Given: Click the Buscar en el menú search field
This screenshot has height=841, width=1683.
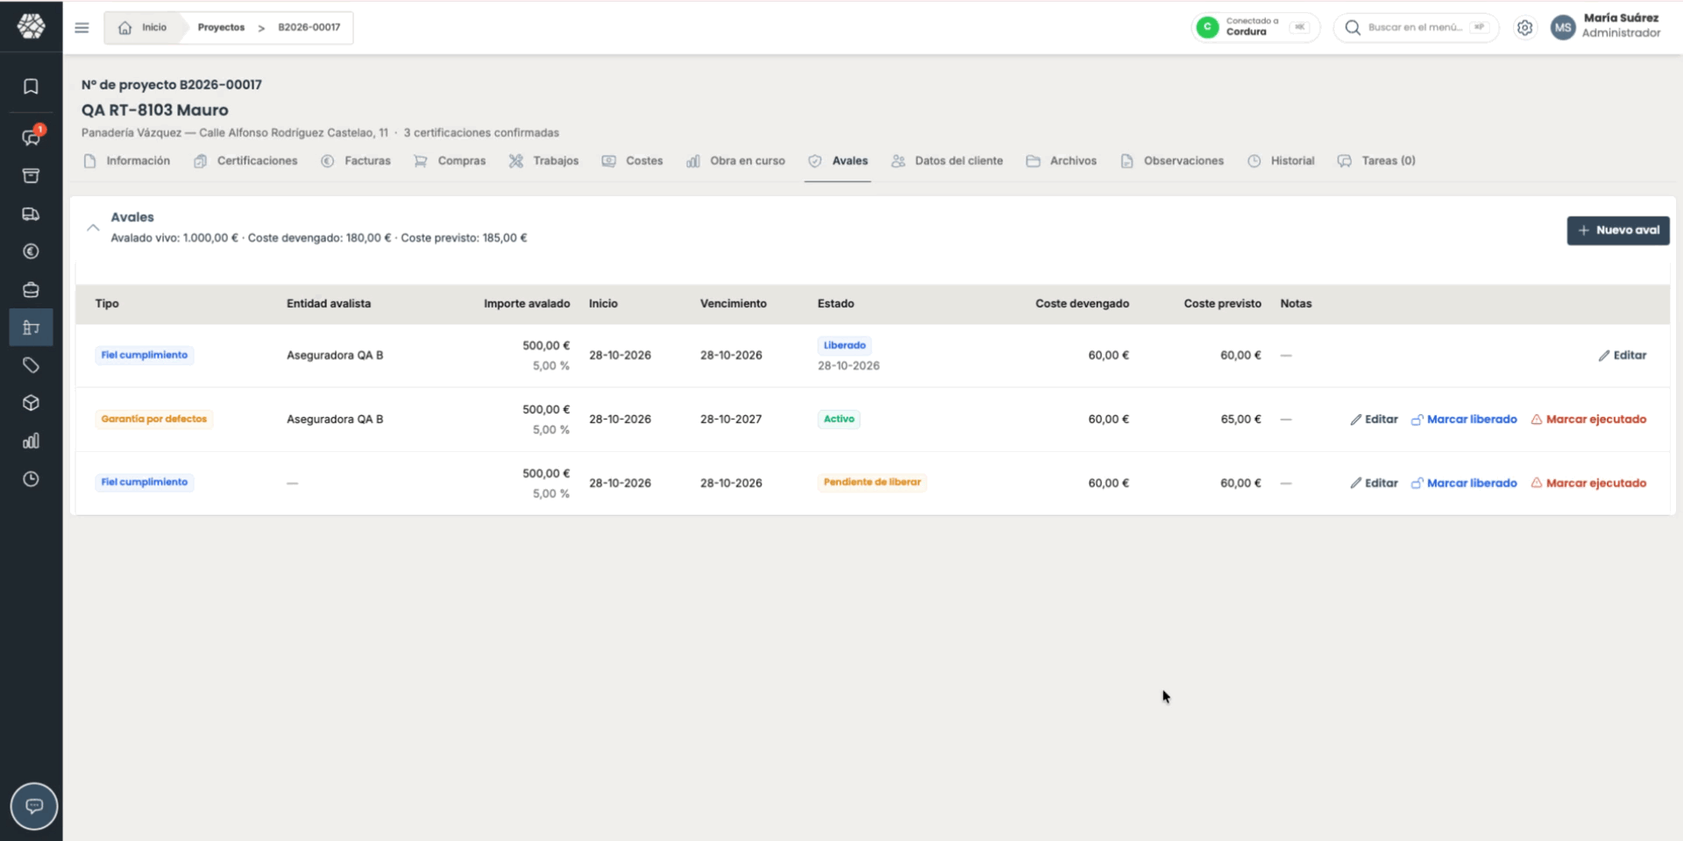Looking at the screenshot, I should [1416, 27].
